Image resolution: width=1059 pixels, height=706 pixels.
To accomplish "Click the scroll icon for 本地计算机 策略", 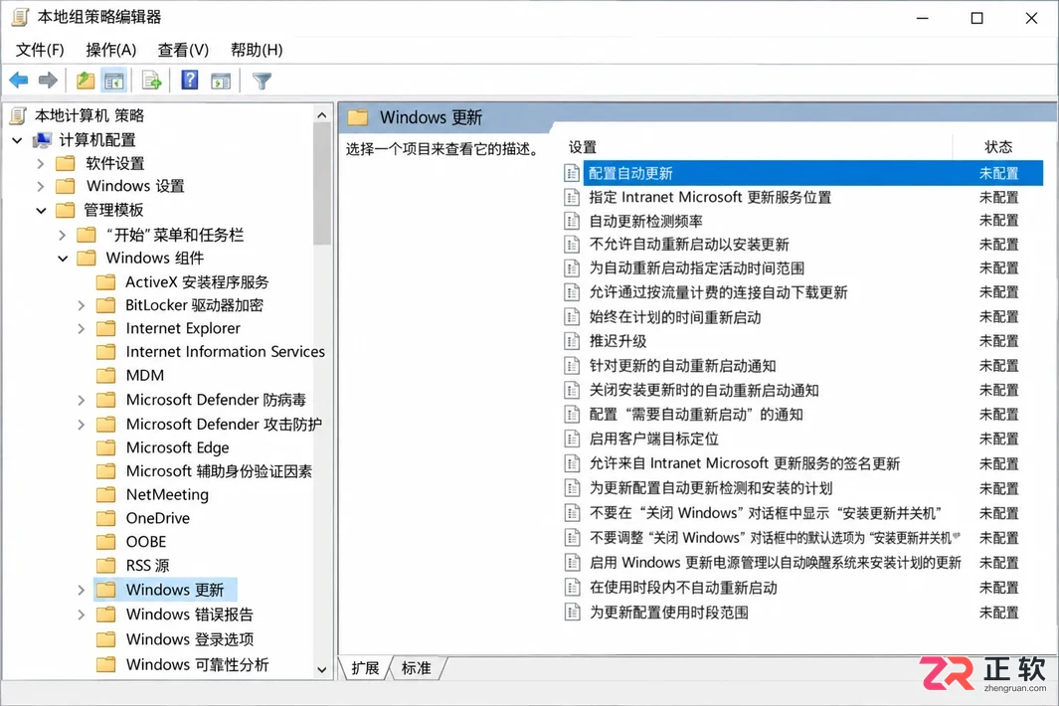I will 19,115.
